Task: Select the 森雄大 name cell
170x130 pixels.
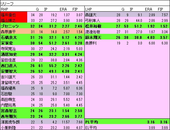Action: [91, 15]
